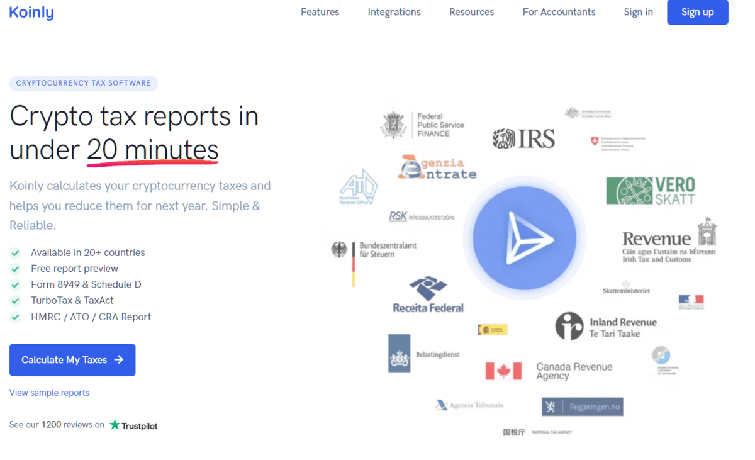Click the Inland Revenue Te Tari Taake logo

pyautogui.click(x=606, y=327)
